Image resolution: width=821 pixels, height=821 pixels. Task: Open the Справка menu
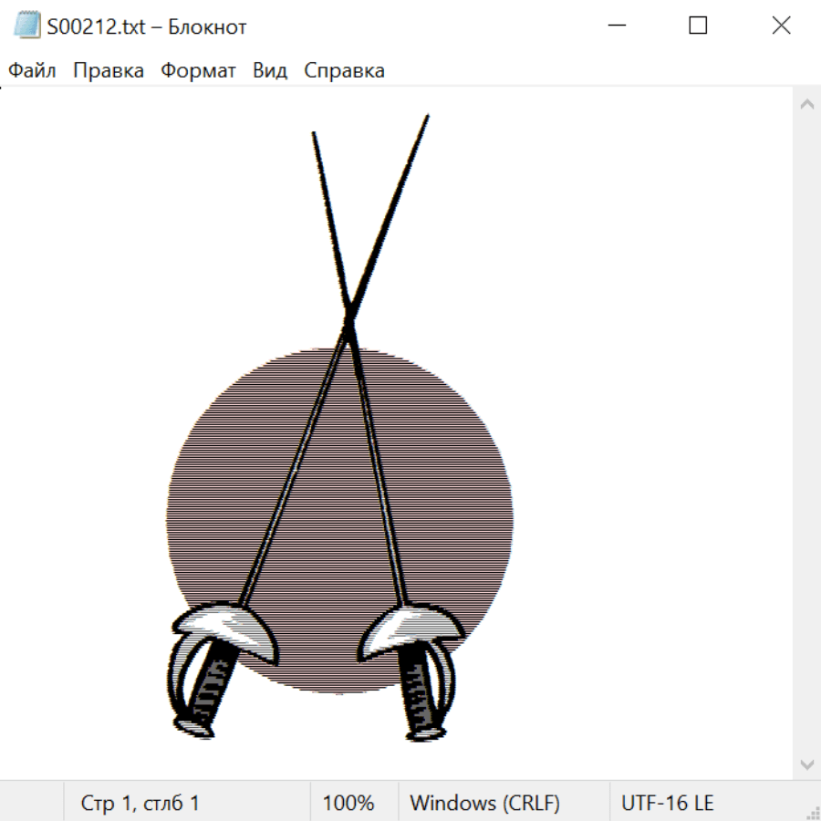(x=344, y=71)
